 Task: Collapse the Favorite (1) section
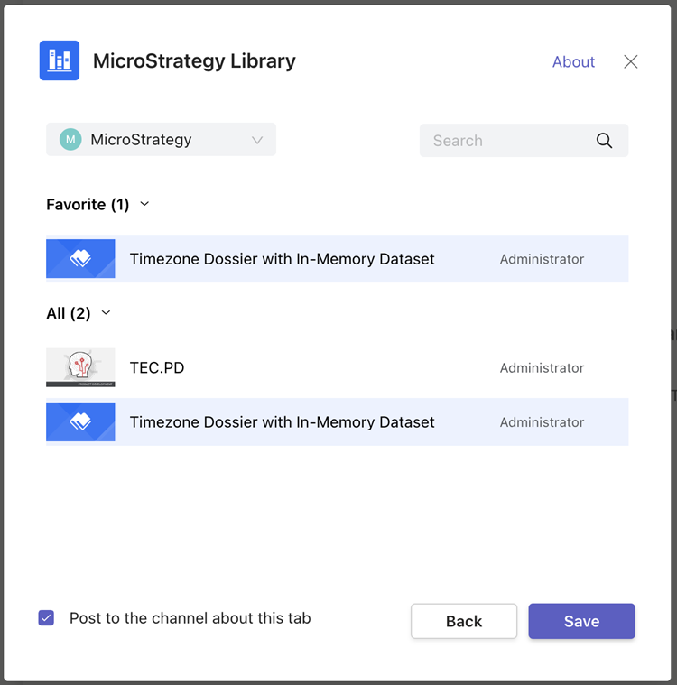click(144, 204)
